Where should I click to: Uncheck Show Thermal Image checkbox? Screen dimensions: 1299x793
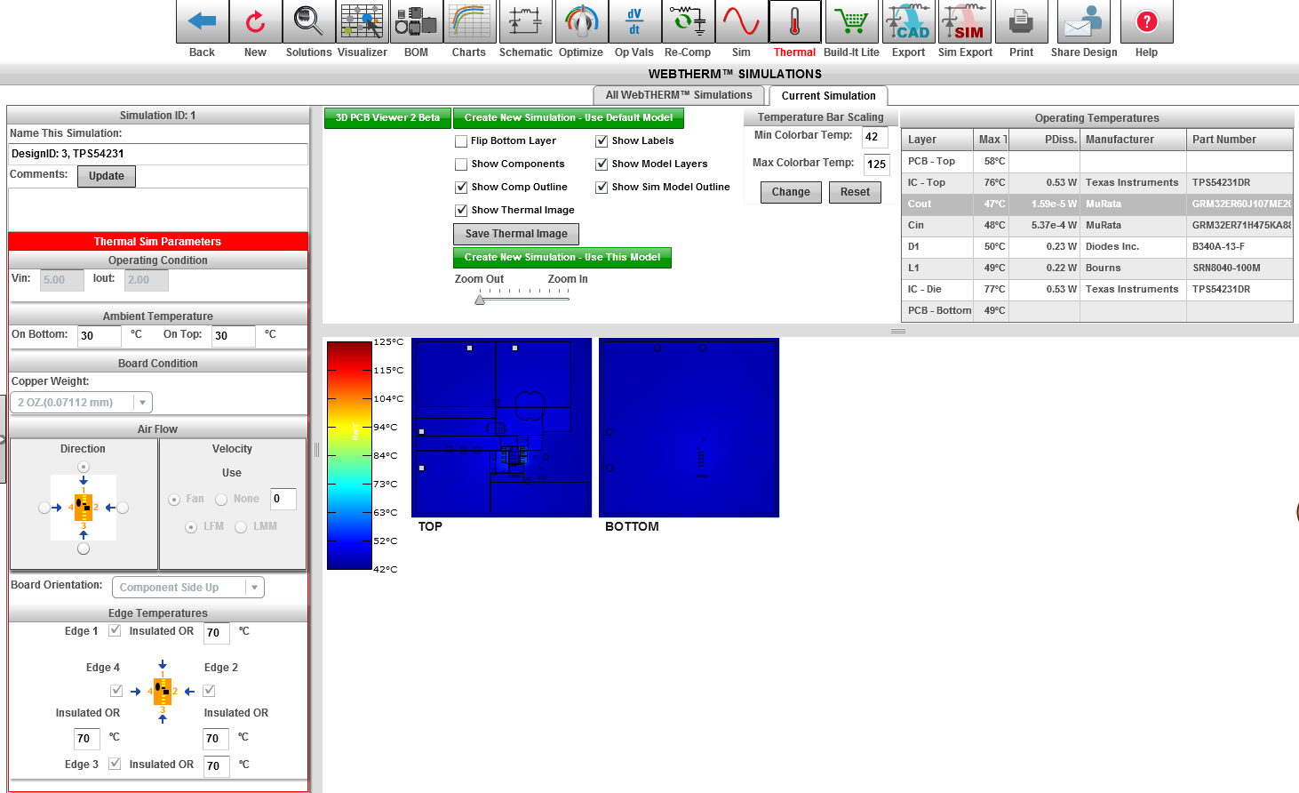point(461,211)
